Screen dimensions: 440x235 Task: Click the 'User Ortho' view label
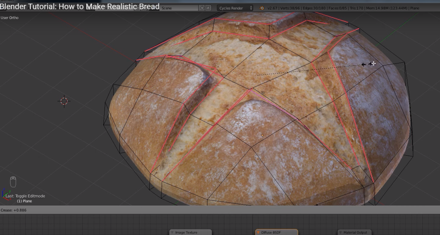coord(9,18)
